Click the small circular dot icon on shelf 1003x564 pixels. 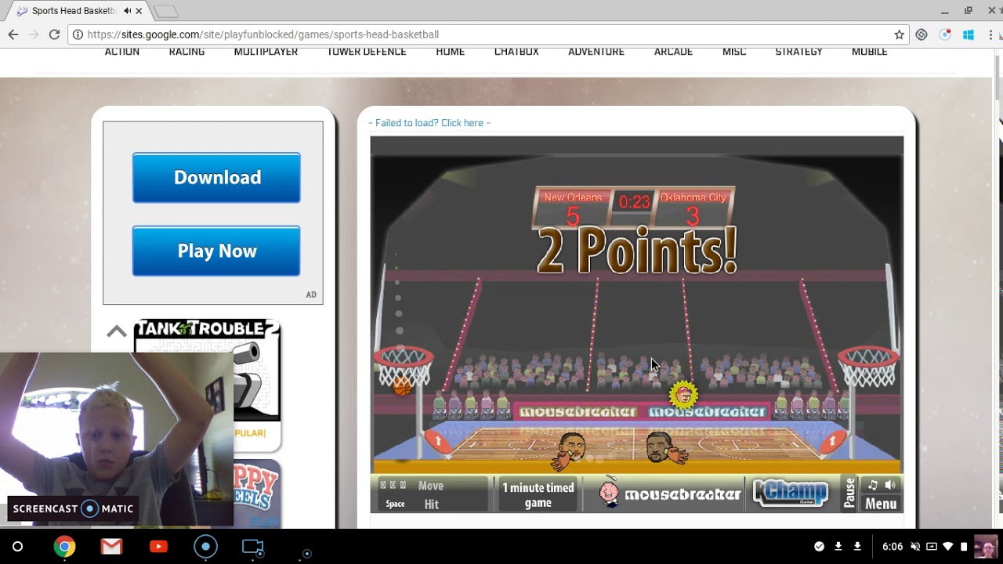point(306,553)
